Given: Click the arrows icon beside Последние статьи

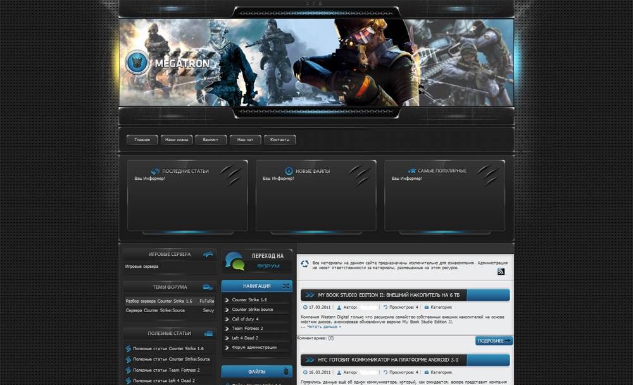Looking at the screenshot, I should pos(155,172).
